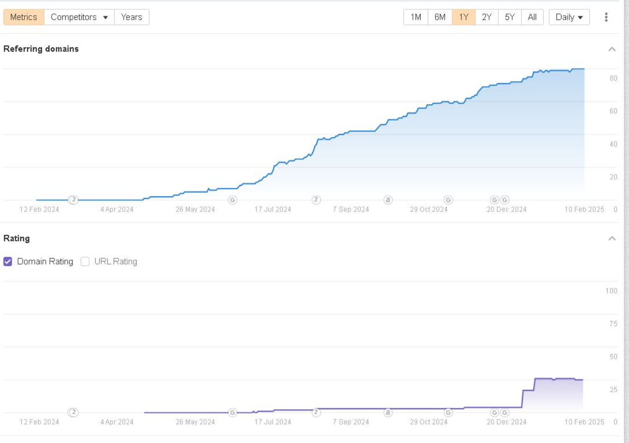
Task: Click the '2' marker near 12 Feb 2024 in Referring domains chart
Action: [x=73, y=200]
